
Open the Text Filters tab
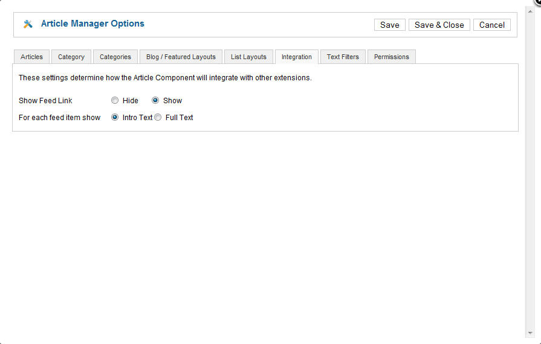pos(343,57)
